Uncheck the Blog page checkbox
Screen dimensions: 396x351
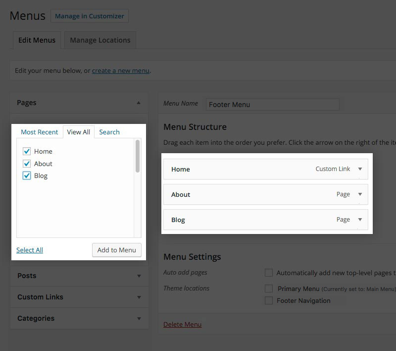(x=27, y=175)
